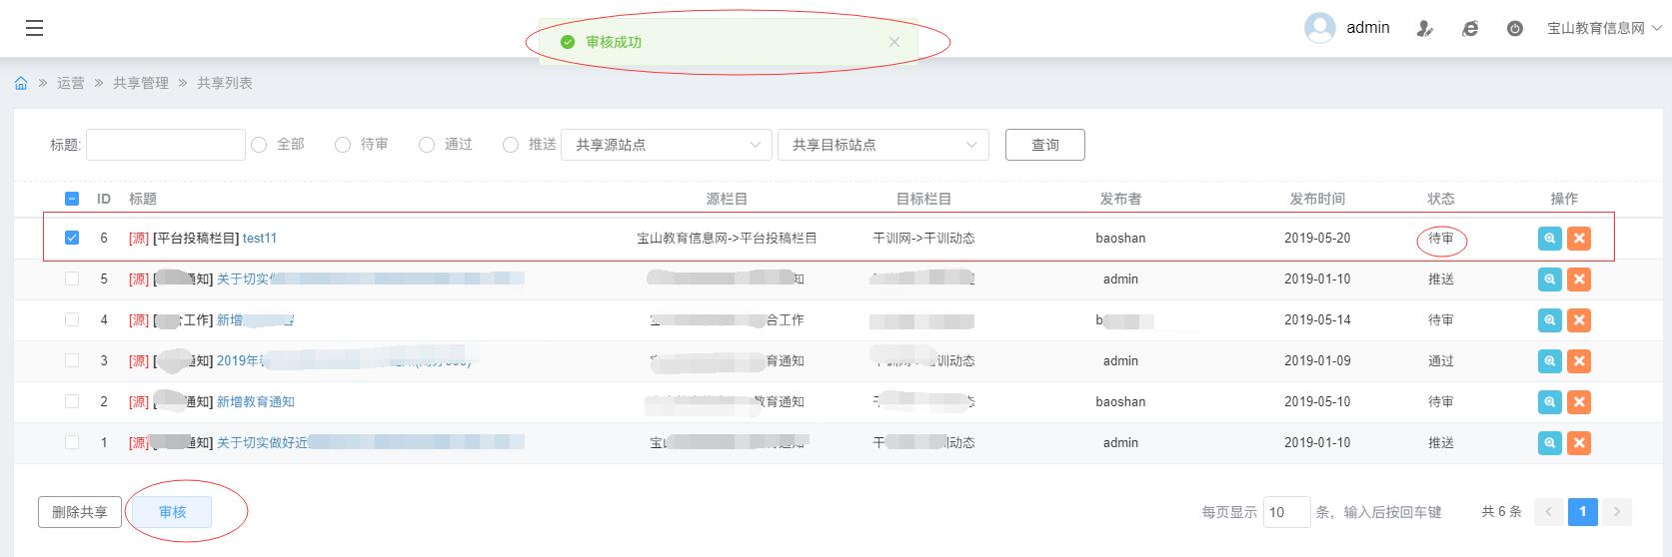Screen dimensions: 1672x557
Task: Navigate to 运营 breadcrumb item
Action: 71,83
